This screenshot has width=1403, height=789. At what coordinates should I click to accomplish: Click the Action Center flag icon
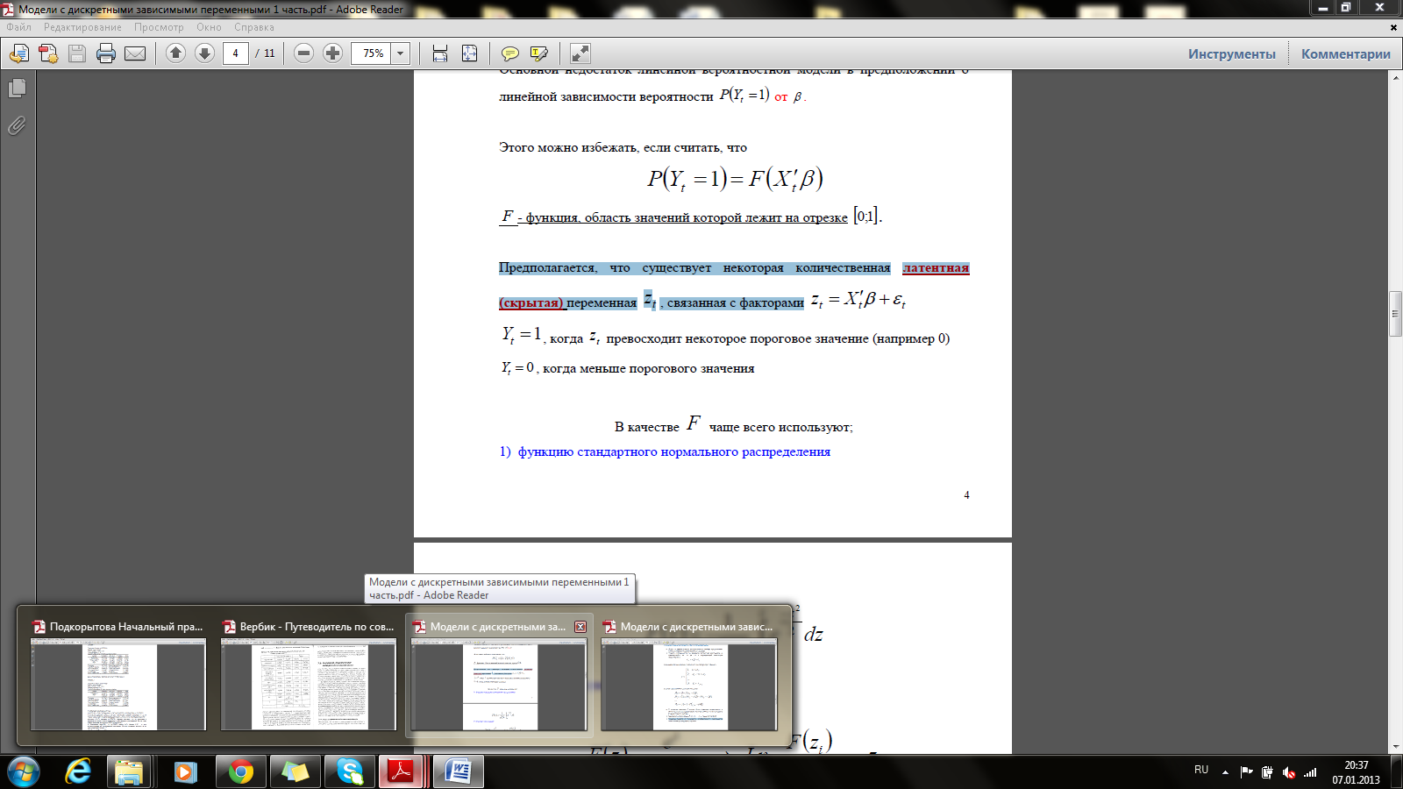(x=1246, y=772)
